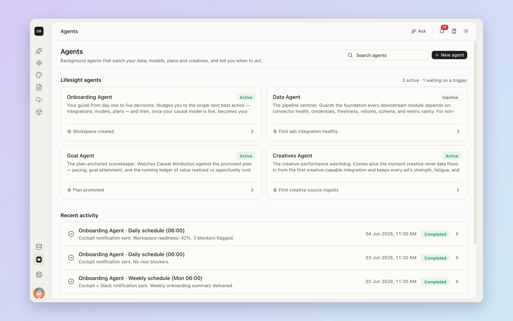The width and height of the screenshot is (513, 321).
Task: Click the OB workspace logo
Action: tap(39, 31)
